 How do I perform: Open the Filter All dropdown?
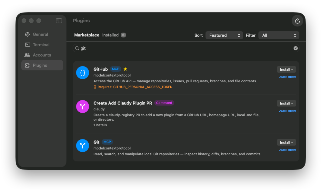pos(279,35)
